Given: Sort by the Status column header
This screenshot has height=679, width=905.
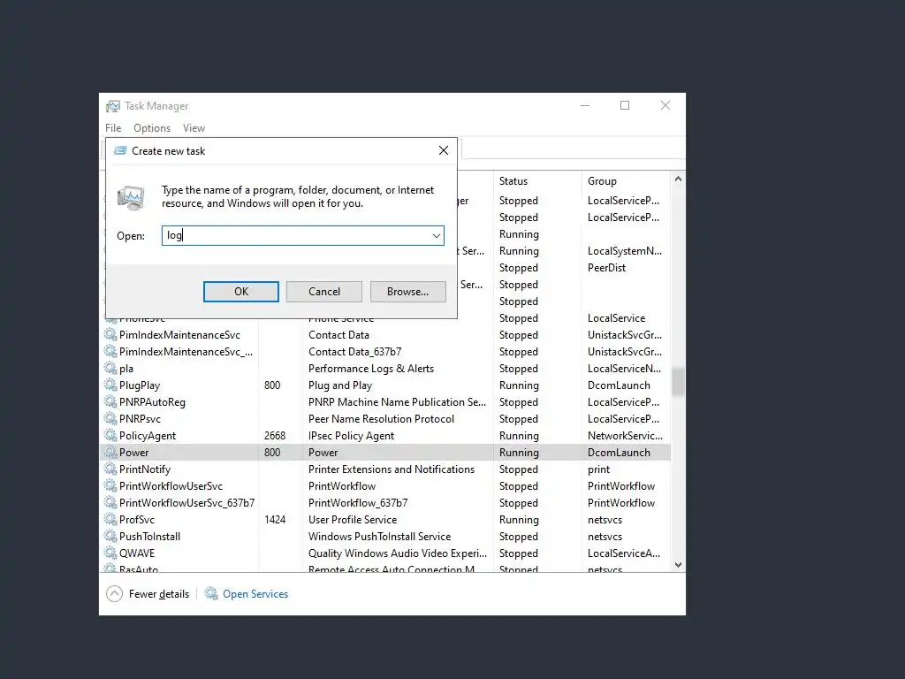Looking at the screenshot, I should pos(513,180).
